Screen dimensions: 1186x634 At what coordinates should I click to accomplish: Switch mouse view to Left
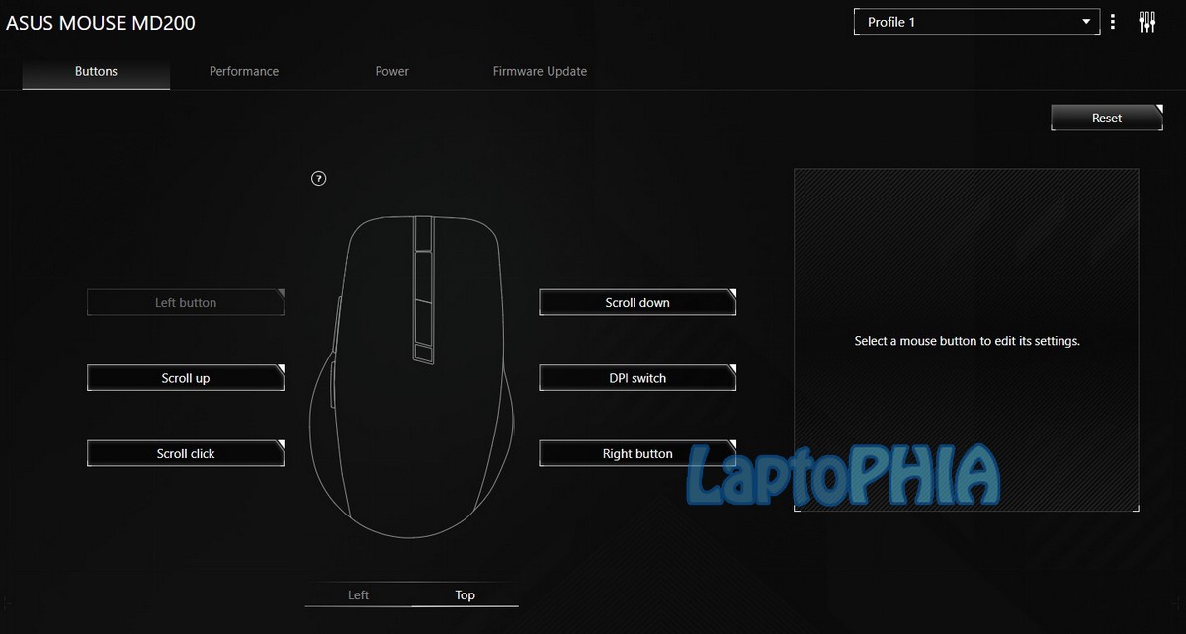coord(359,594)
